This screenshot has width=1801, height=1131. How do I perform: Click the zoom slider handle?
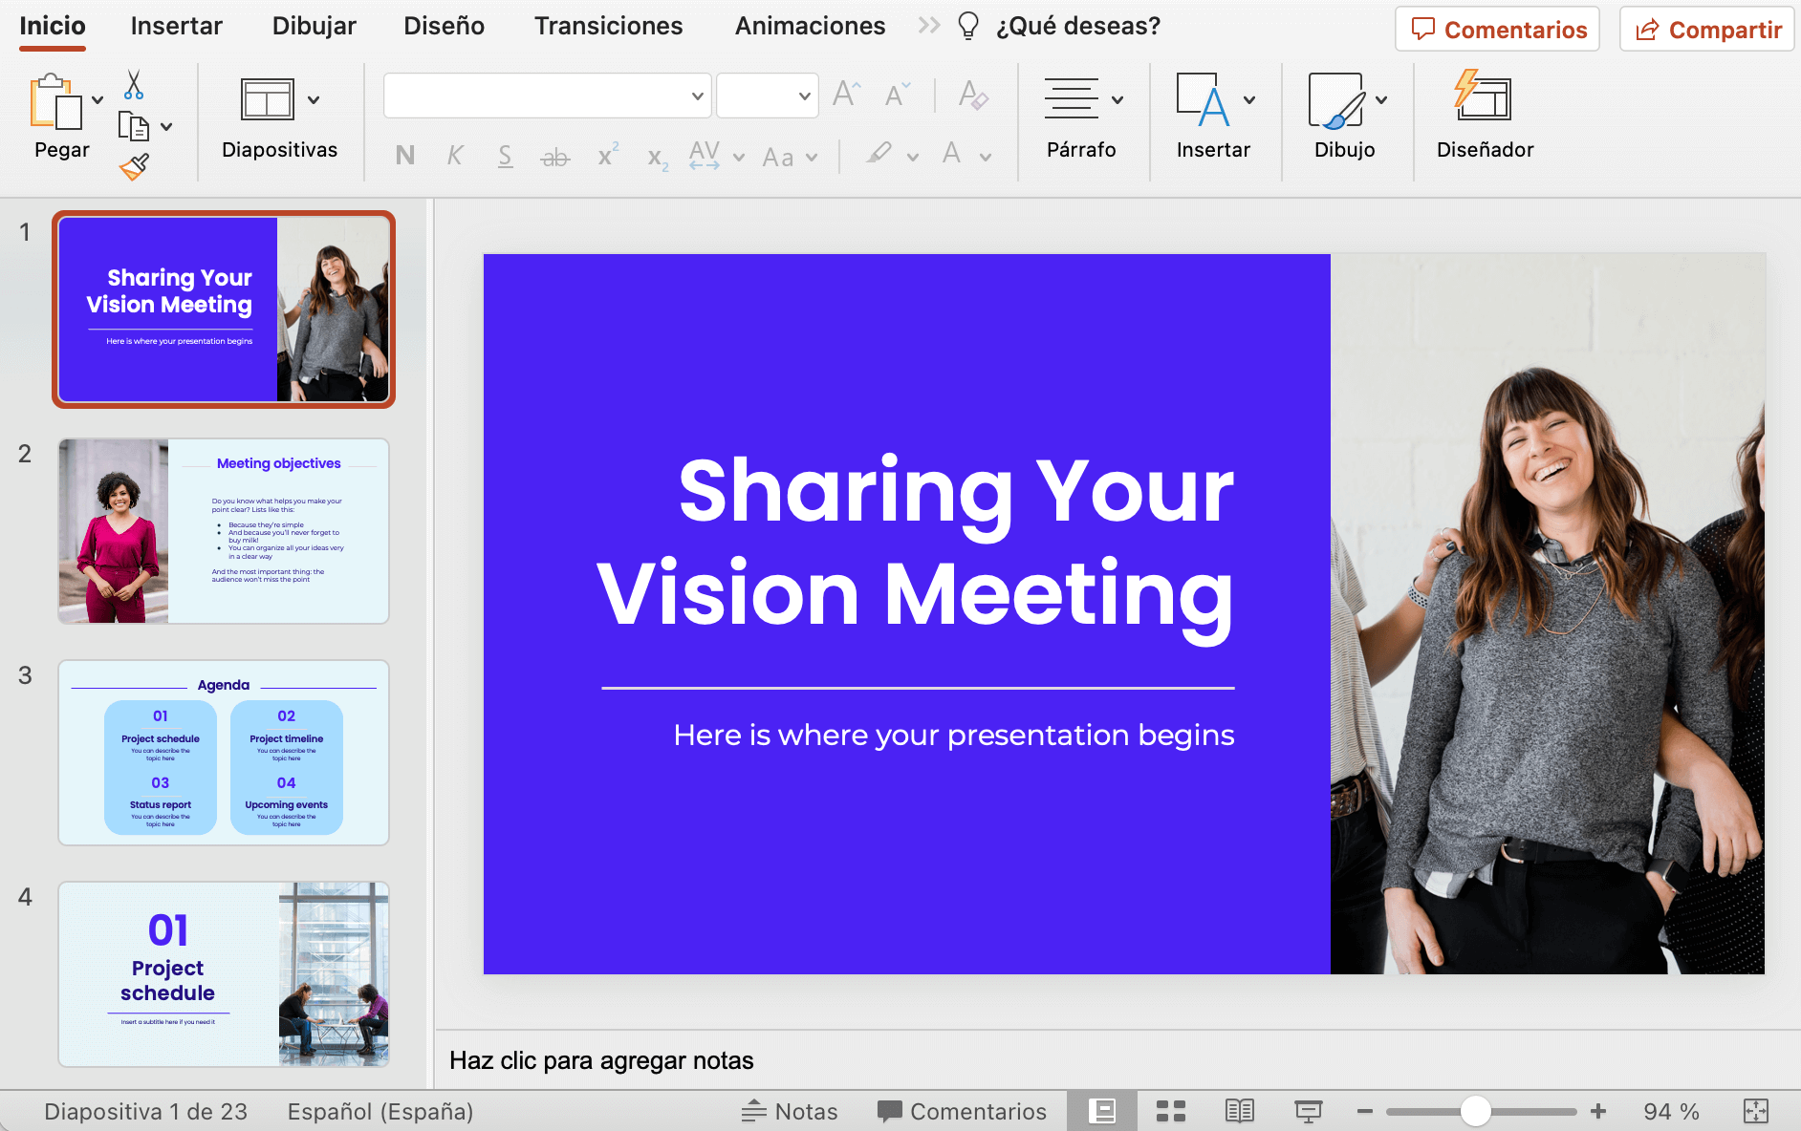pos(1476,1111)
